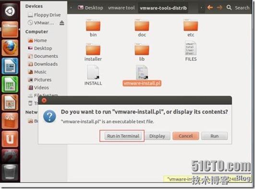Open Ubuntu Software Center from the dock
Viewport: 255px width, 189px height.
[x=10, y=121]
